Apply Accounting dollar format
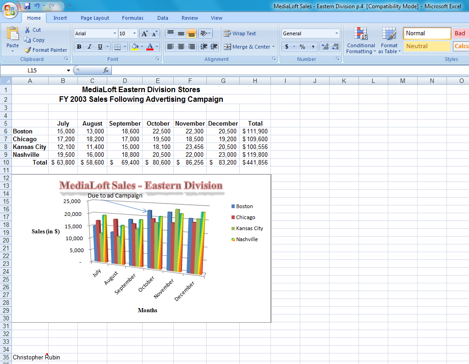The image size is (469, 364). pyautogui.click(x=287, y=47)
